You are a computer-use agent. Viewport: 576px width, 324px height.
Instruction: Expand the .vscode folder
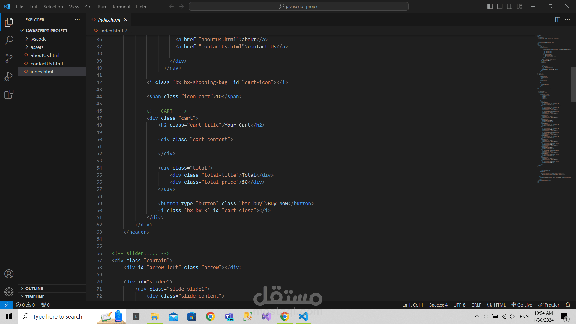point(39,39)
